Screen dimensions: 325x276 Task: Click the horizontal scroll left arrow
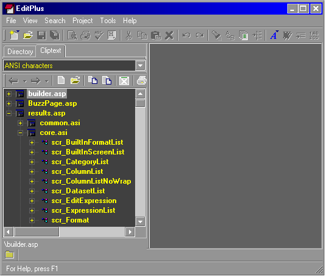tap(9, 232)
